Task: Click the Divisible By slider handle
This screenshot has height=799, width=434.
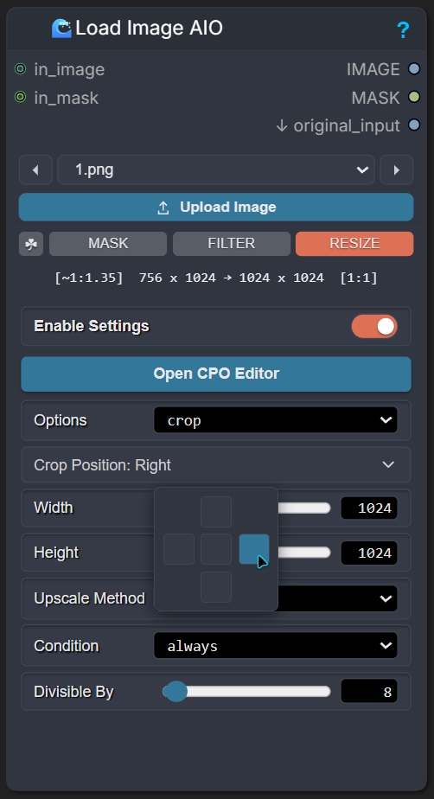Action: click(176, 692)
